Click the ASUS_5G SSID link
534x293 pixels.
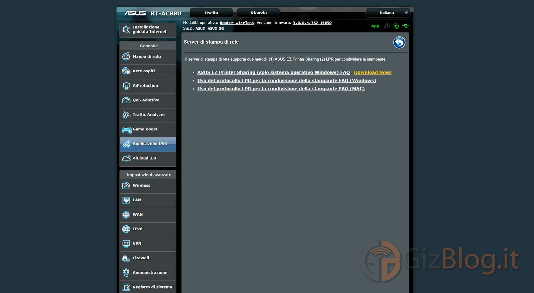216,28
